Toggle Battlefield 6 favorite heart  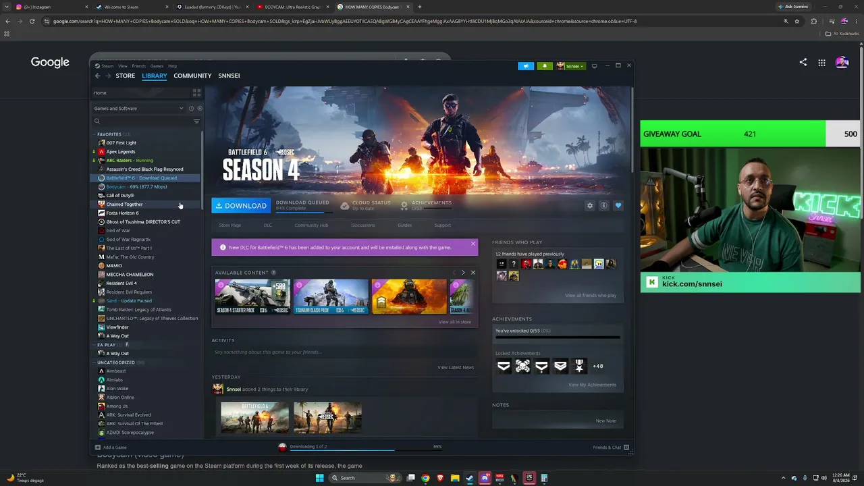pos(618,206)
